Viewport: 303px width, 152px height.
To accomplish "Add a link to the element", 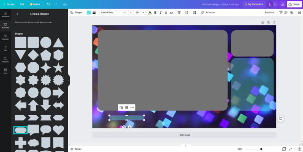I will 292,13.
